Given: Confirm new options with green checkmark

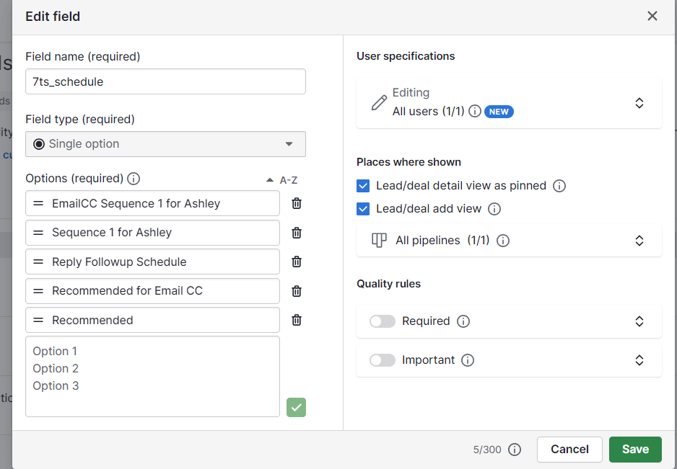Looking at the screenshot, I should (296, 407).
